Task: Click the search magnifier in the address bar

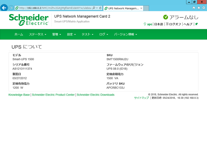Action: (94, 8)
